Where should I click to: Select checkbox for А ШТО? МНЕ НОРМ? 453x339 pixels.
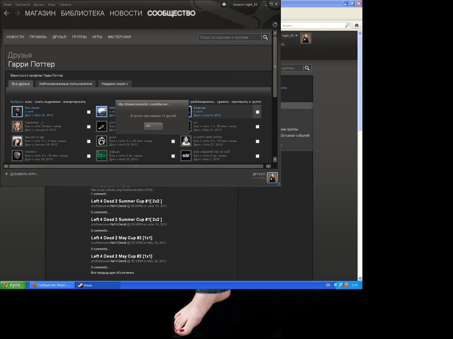click(257, 142)
